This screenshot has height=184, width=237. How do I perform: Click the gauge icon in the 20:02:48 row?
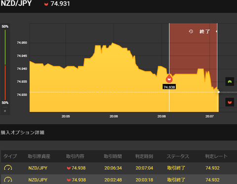(8, 180)
